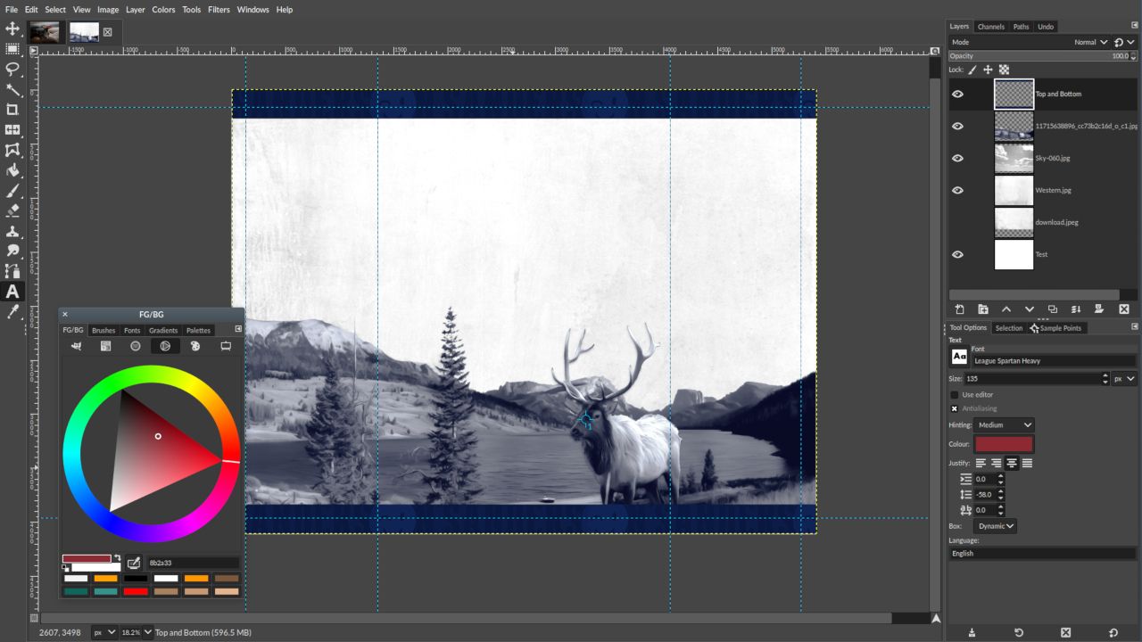Select the Paintbrush tool
This screenshot has height=642, width=1142.
coord(12,191)
